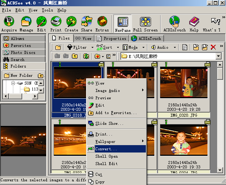Viewport: 226px width, 185px height.
Task: Open the Mode dropdown arrow
Action: (x=143, y=47)
